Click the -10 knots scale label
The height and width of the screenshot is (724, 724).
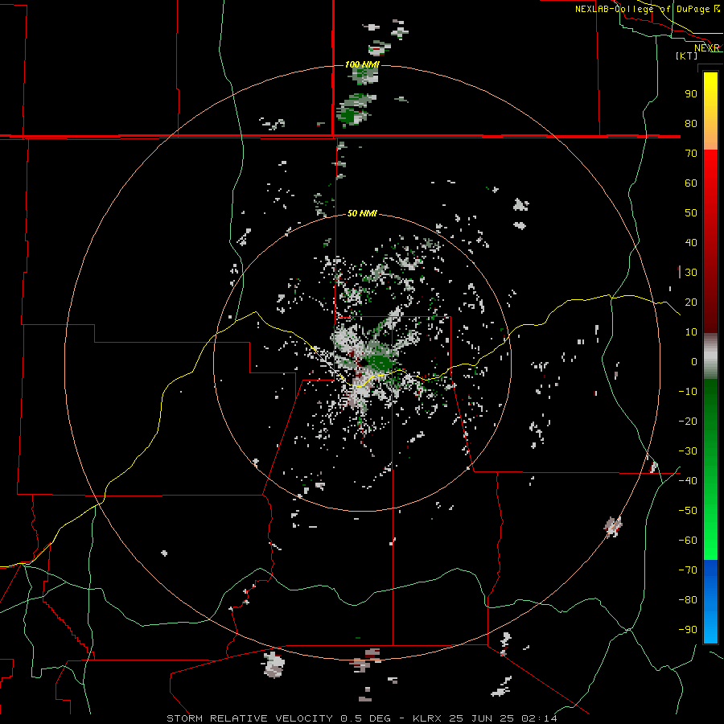click(688, 392)
